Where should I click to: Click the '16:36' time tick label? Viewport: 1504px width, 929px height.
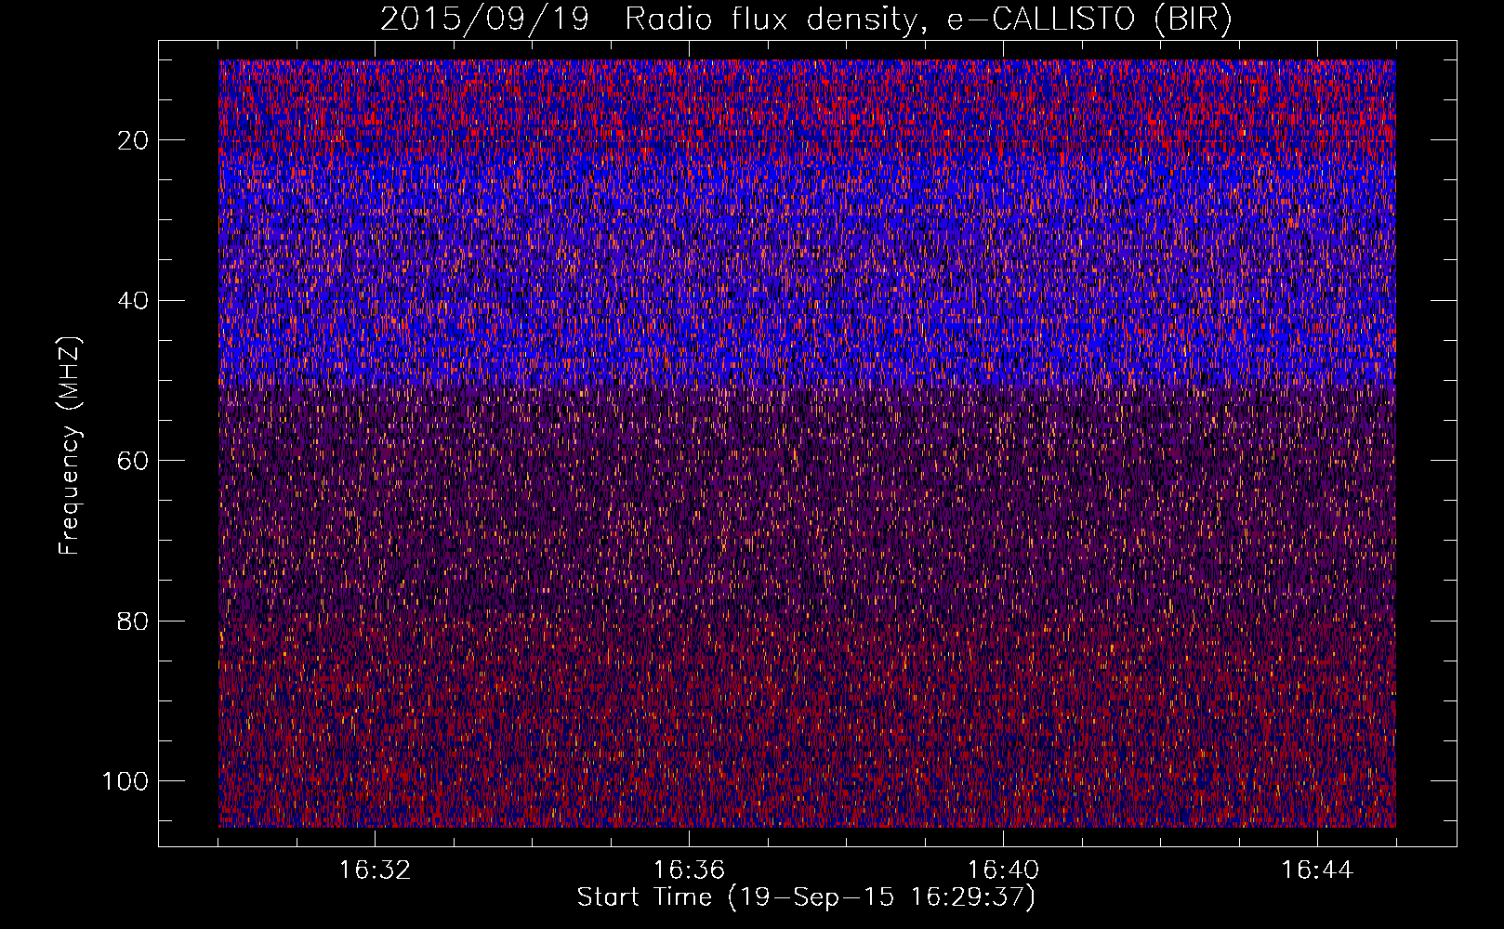pyautogui.click(x=689, y=870)
